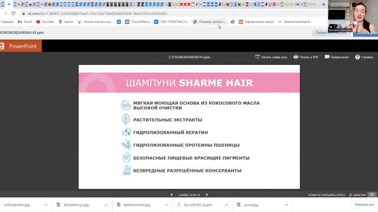Reload the page with browser refresh icon
This screenshot has width=378, height=212.
[14, 14]
